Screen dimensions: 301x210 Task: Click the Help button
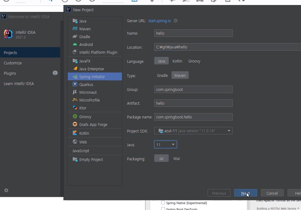(294, 193)
